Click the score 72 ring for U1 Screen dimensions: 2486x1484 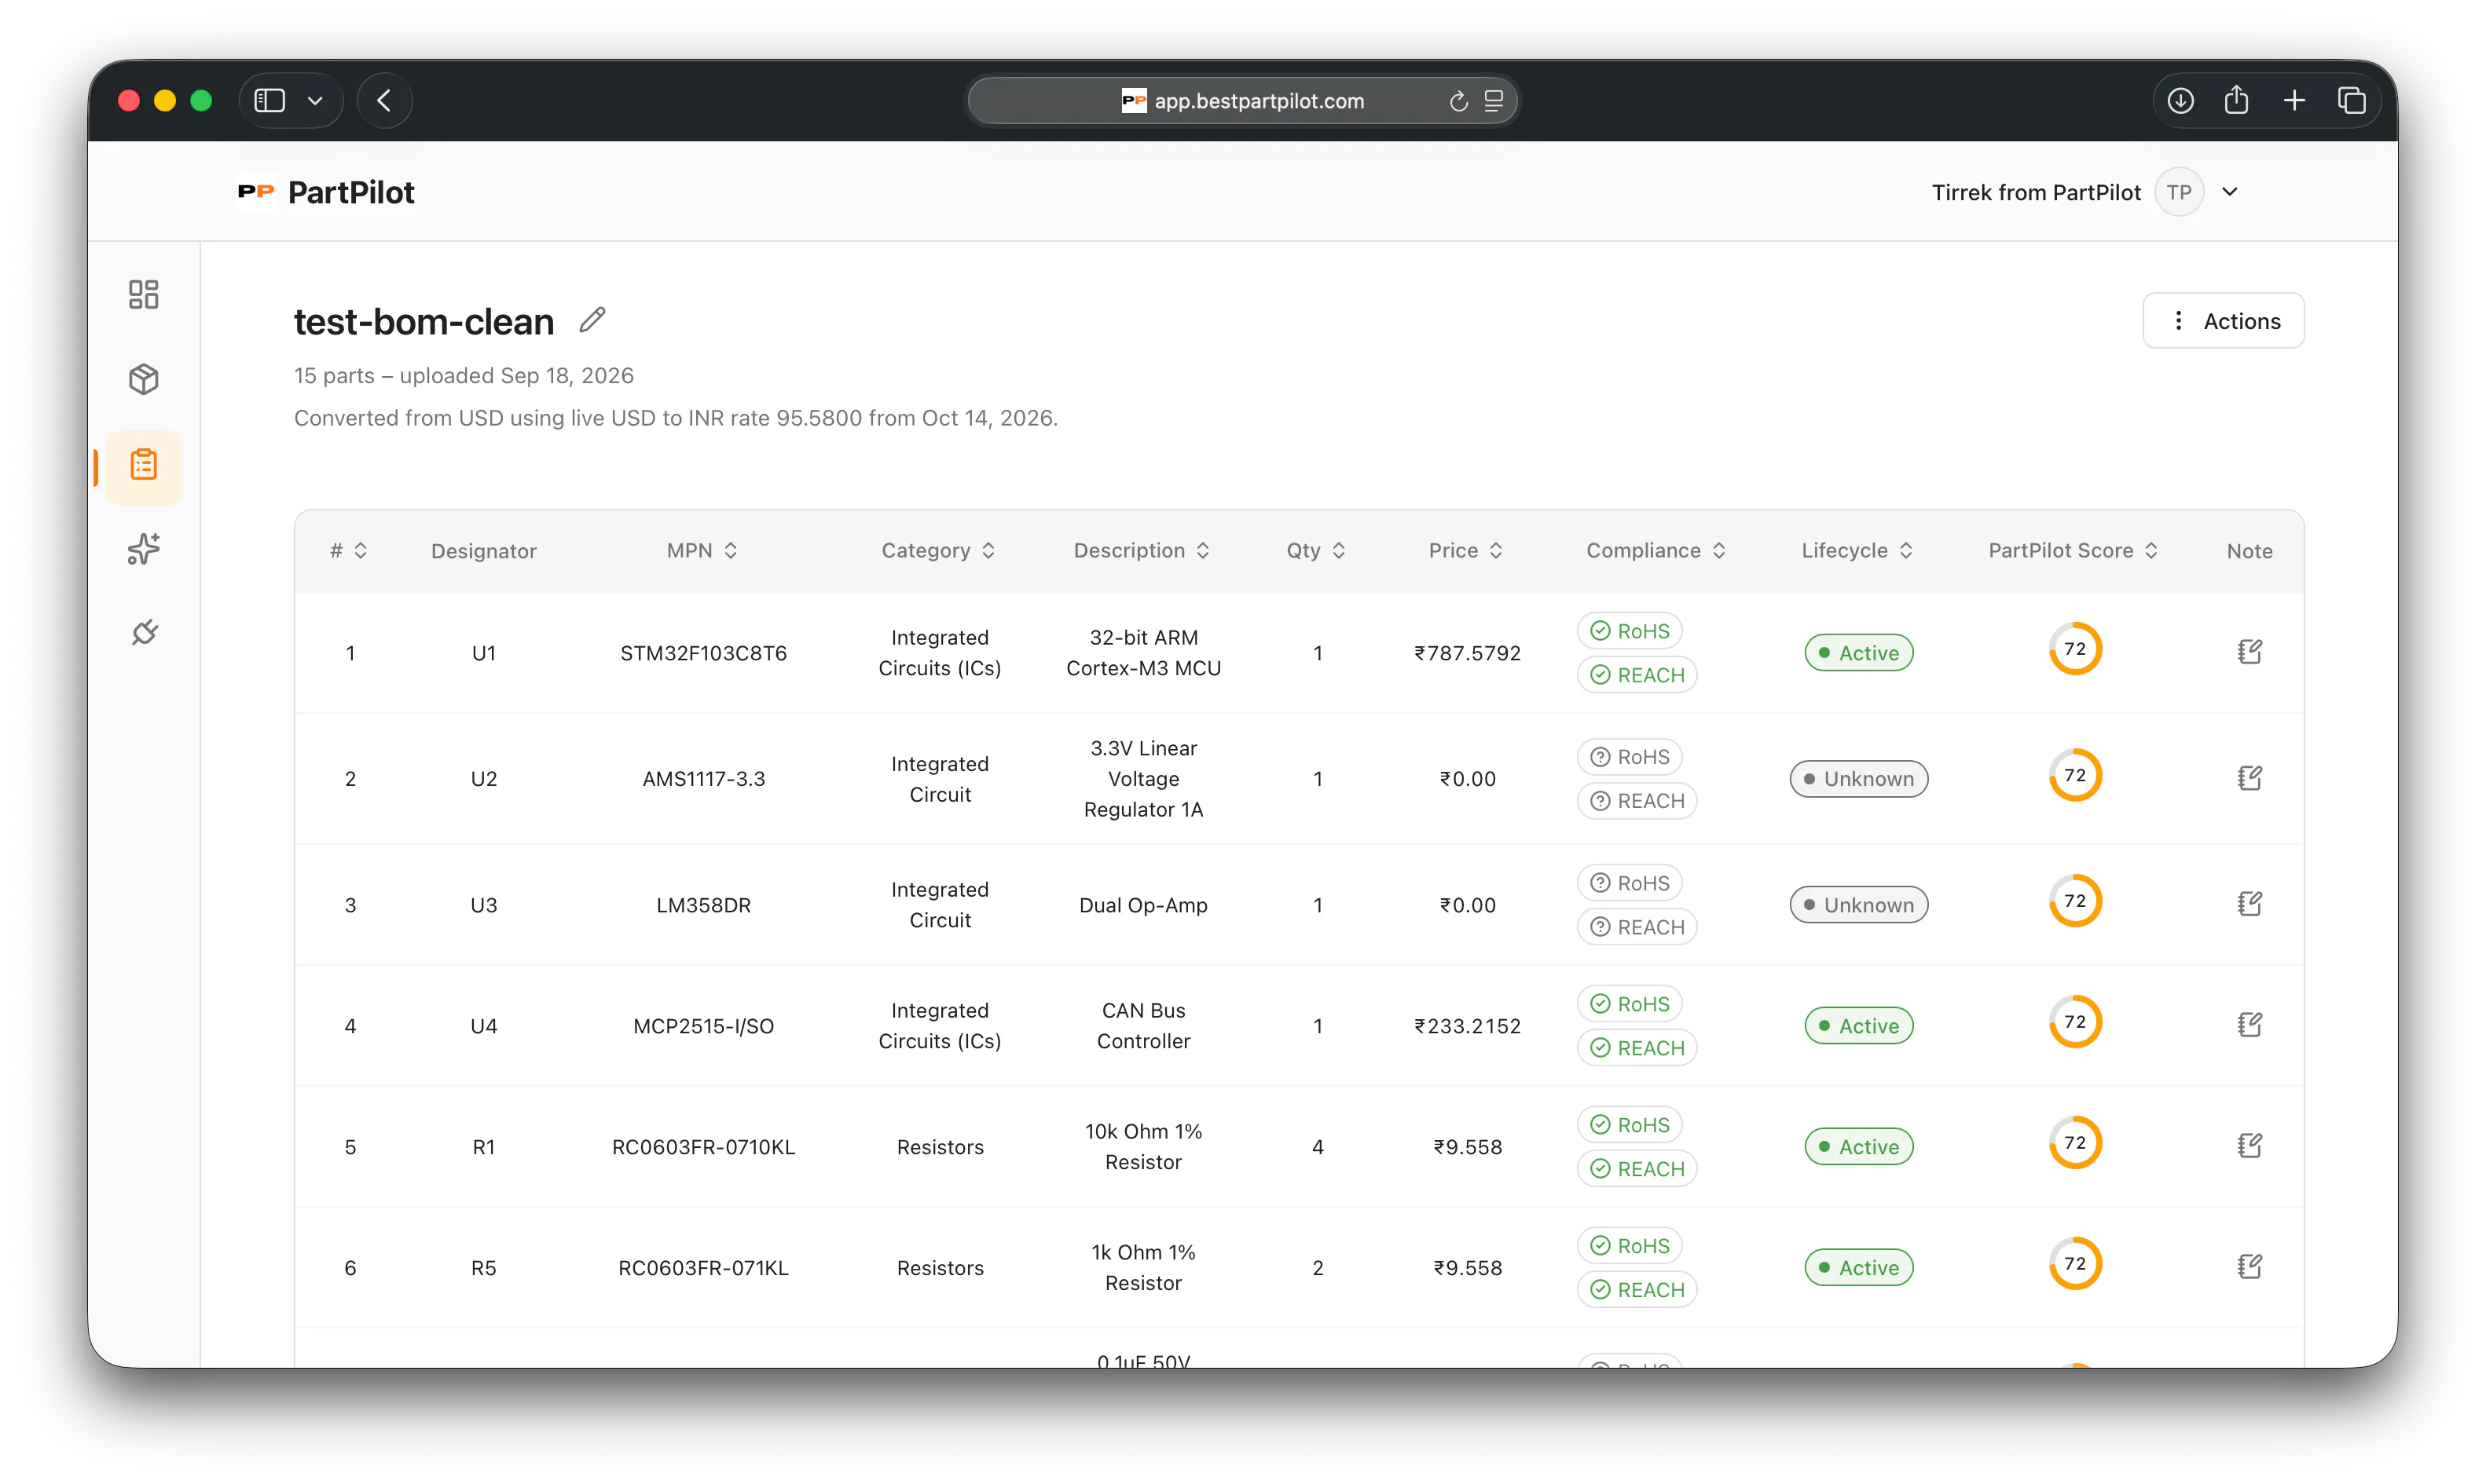tap(2075, 649)
